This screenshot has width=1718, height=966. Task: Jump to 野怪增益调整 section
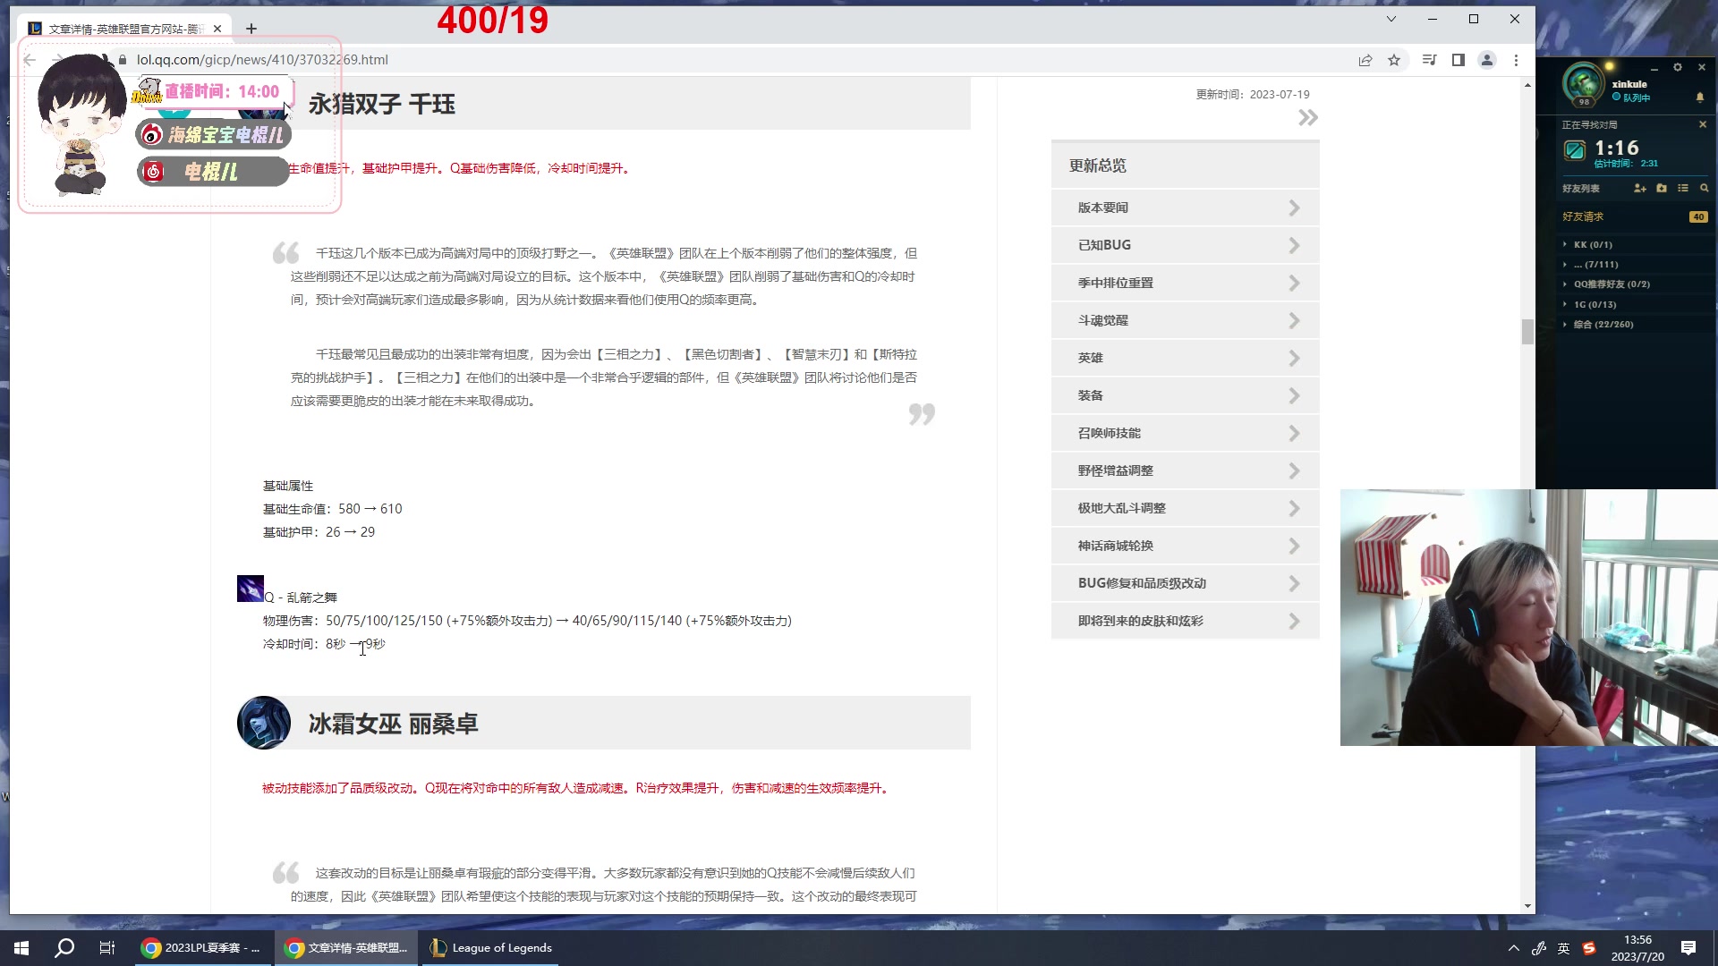tap(1185, 470)
